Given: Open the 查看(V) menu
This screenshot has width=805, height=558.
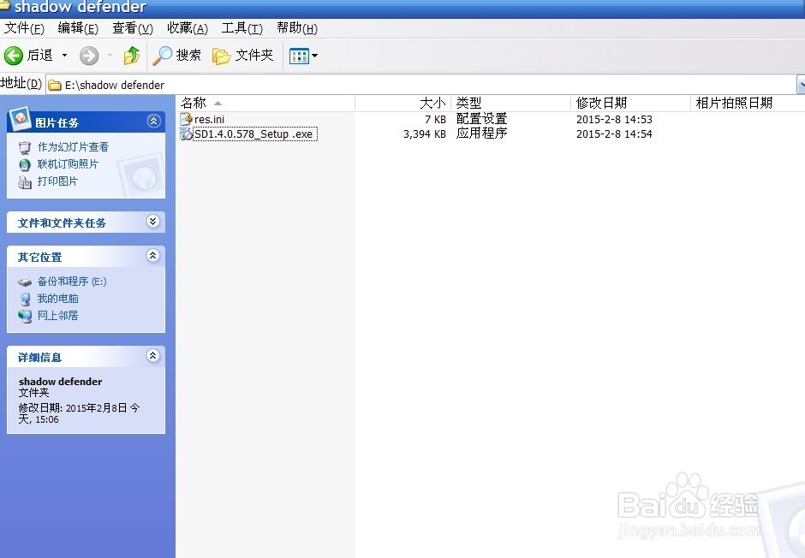Looking at the screenshot, I should [x=133, y=28].
